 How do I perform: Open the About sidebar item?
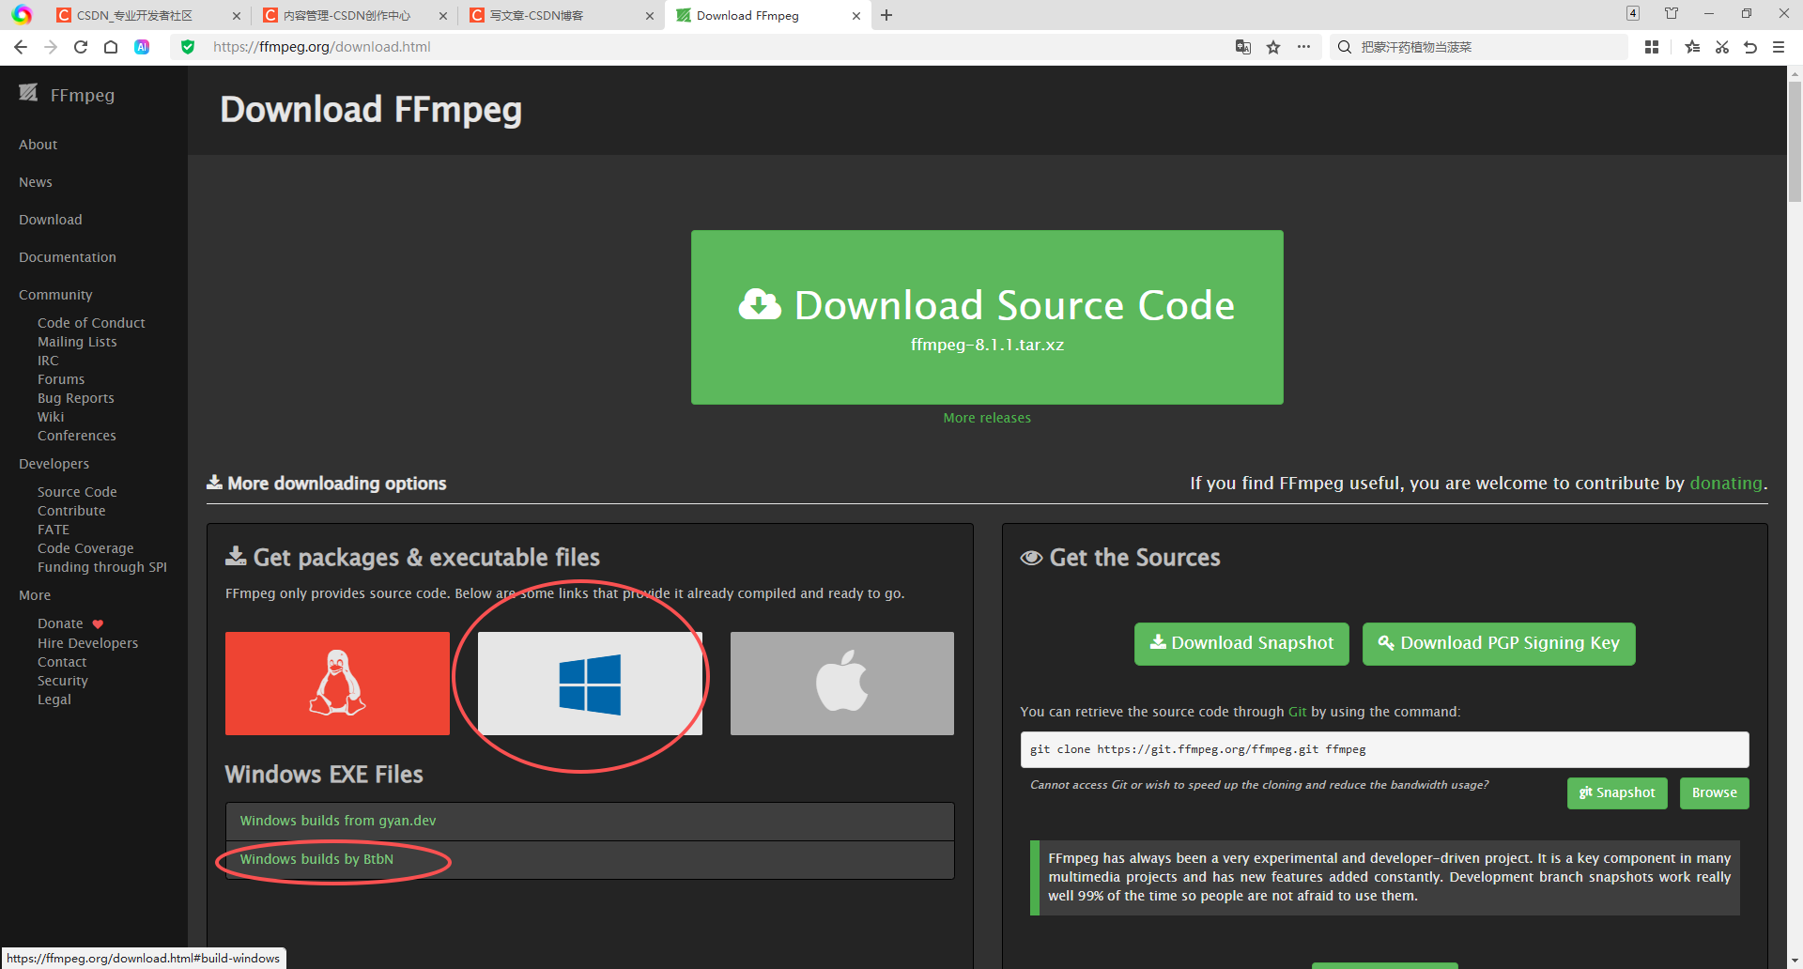click(x=38, y=145)
